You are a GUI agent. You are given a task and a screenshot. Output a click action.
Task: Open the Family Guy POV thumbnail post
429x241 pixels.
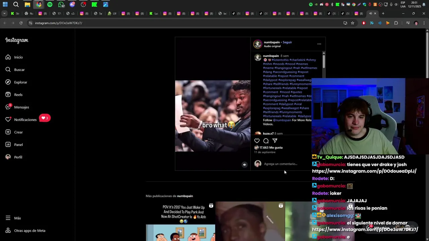(x=180, y=221)
